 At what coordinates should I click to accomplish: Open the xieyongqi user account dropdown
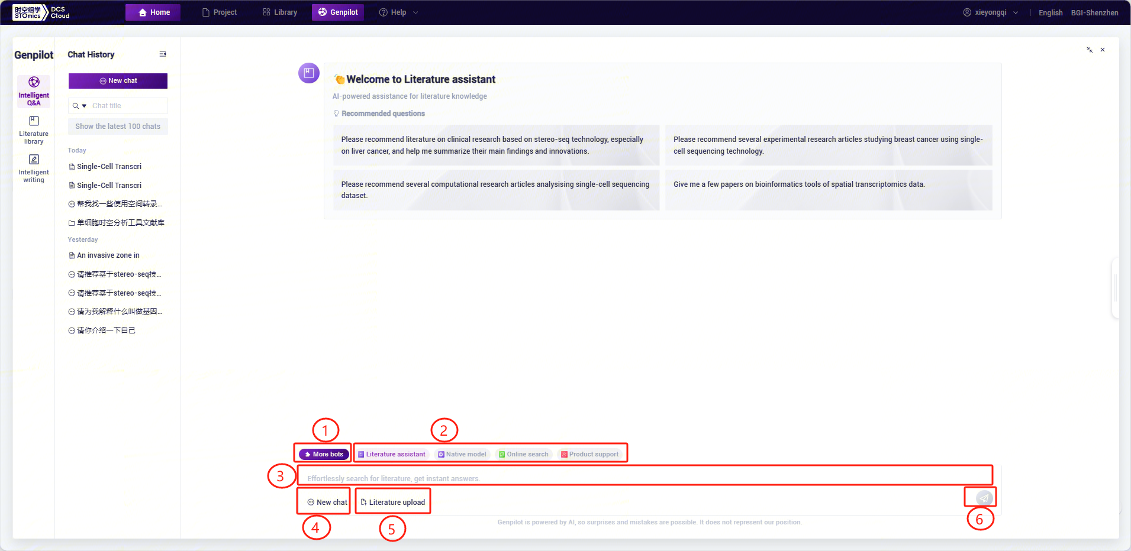pos(990,12)
